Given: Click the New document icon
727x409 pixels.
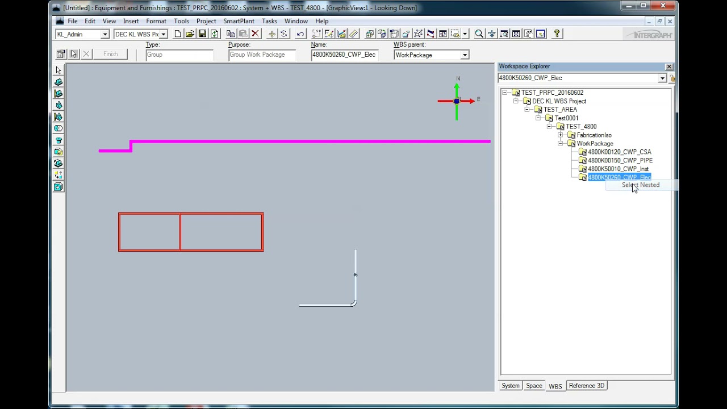Looking at the screenshot, I should [178, 34].
